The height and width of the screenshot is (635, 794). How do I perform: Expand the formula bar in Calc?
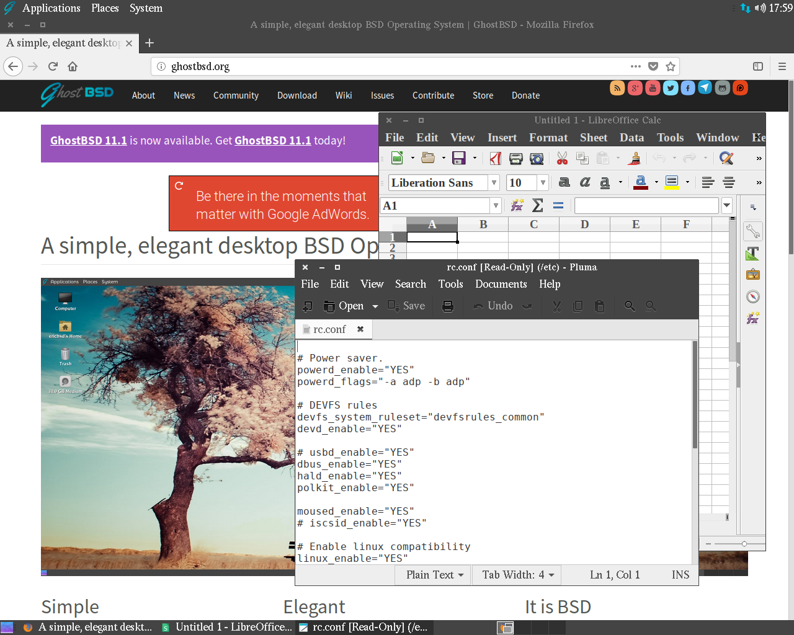click(727, 206)
